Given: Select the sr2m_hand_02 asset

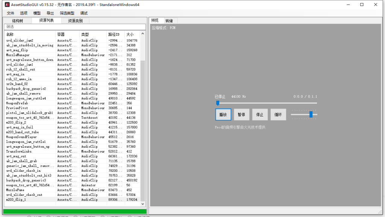Looking at the screenshot, I should coord(72,84).
